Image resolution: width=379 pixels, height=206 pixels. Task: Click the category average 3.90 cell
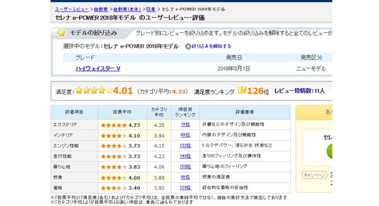(x=159, y=188)
